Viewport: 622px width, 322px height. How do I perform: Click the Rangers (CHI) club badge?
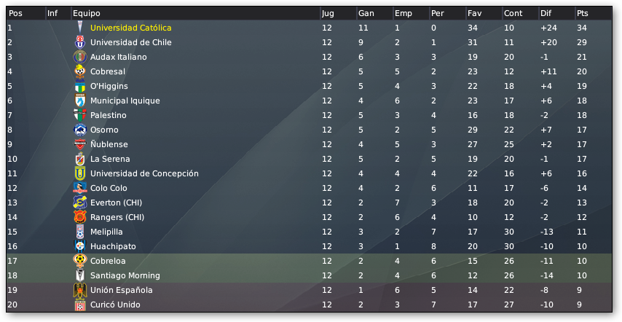pyautogui.click(x=80, y=217)
